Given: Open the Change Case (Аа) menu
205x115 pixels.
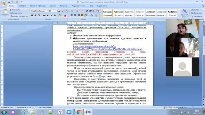Looking at the screenshot, I should pyautogui.click(x=55, y=15).
